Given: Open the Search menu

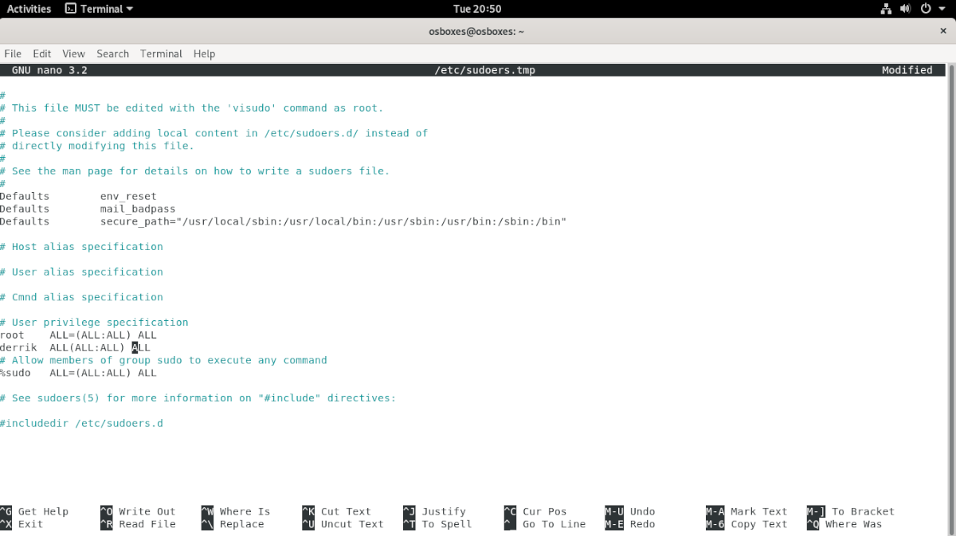Looking at the screenshot, I should (x=112, y=53).
